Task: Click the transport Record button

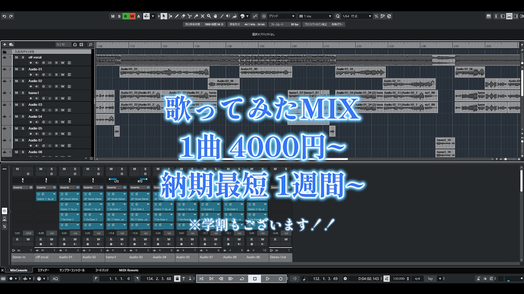Action: point(280,279)
